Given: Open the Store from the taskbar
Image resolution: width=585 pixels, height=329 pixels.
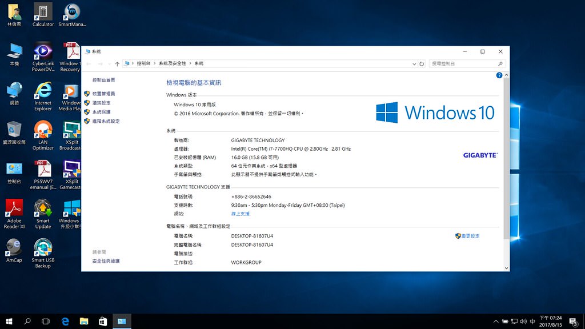Looking at the screenshot, I should pos(103,321).
